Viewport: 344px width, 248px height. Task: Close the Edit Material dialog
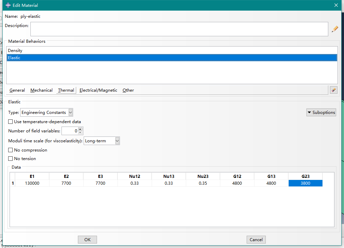coord(335,5)
